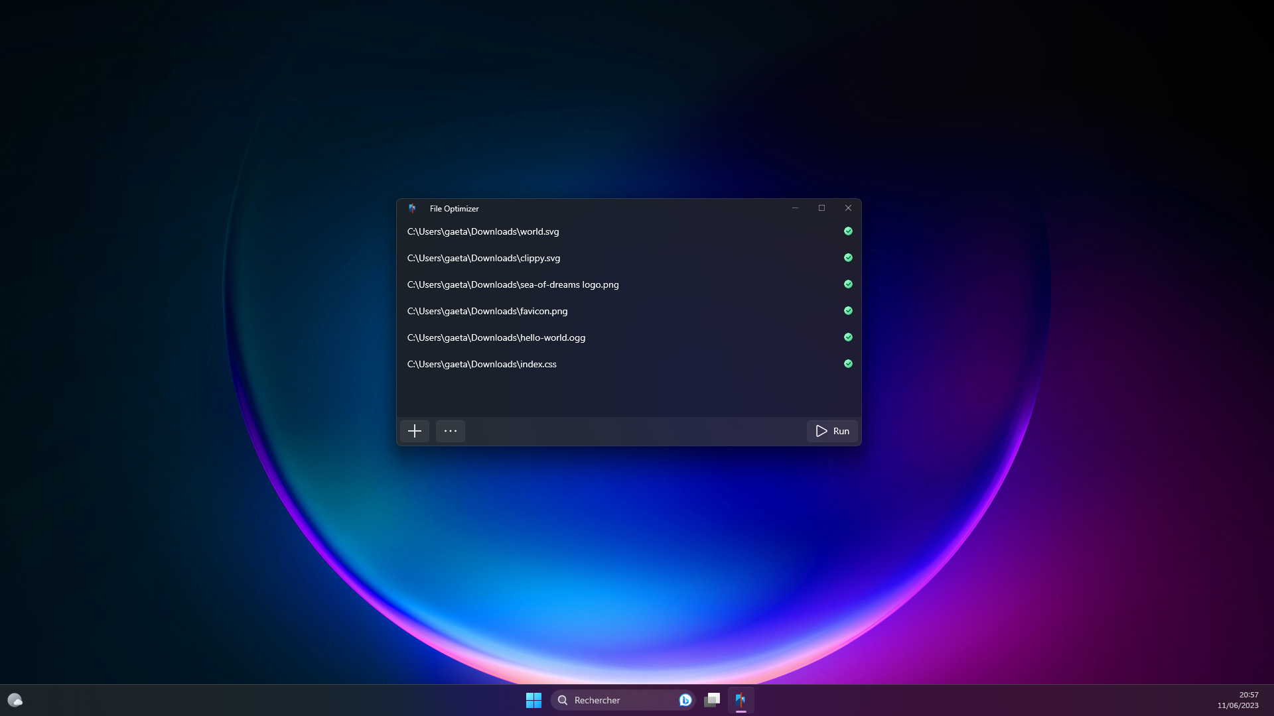Screen dimensions: 1274x716
Task: Click the status icon for favicon.png
Action: coord(848,310)
